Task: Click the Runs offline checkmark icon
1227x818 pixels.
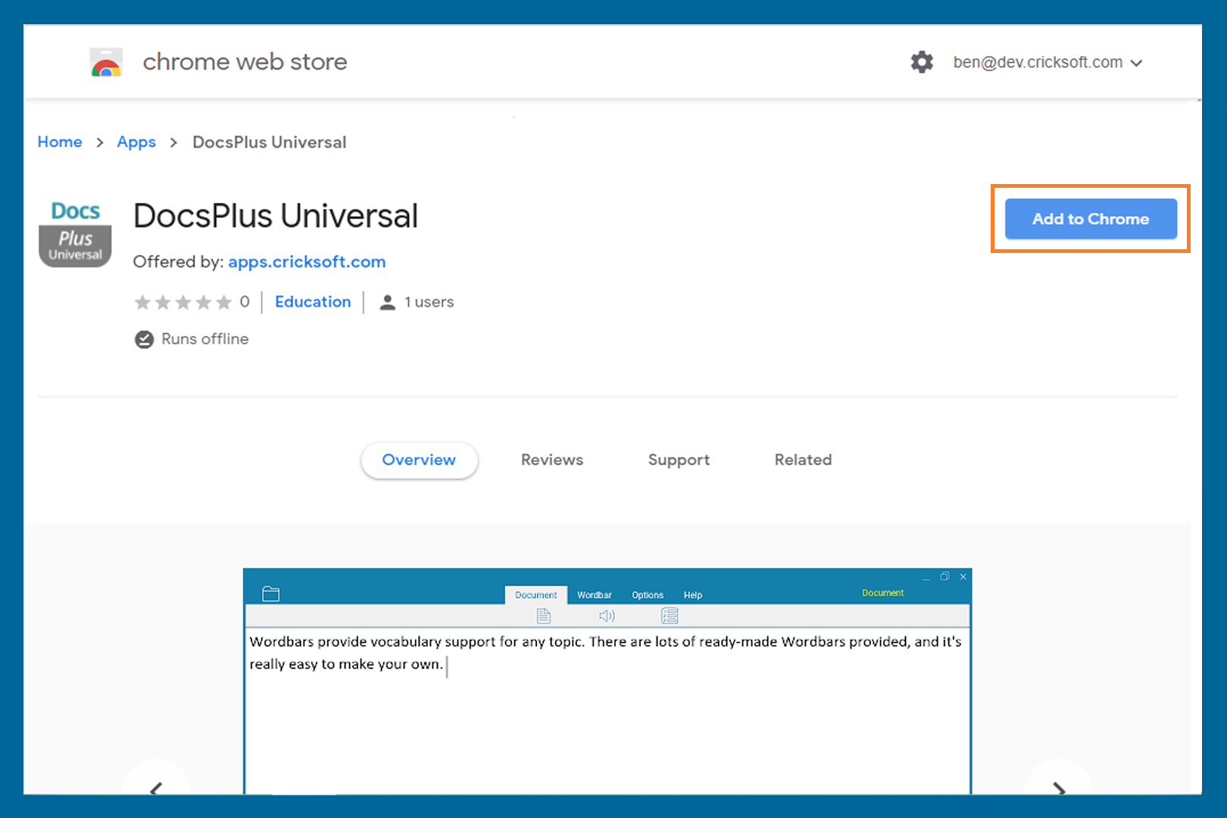Action: coord(144,339)
